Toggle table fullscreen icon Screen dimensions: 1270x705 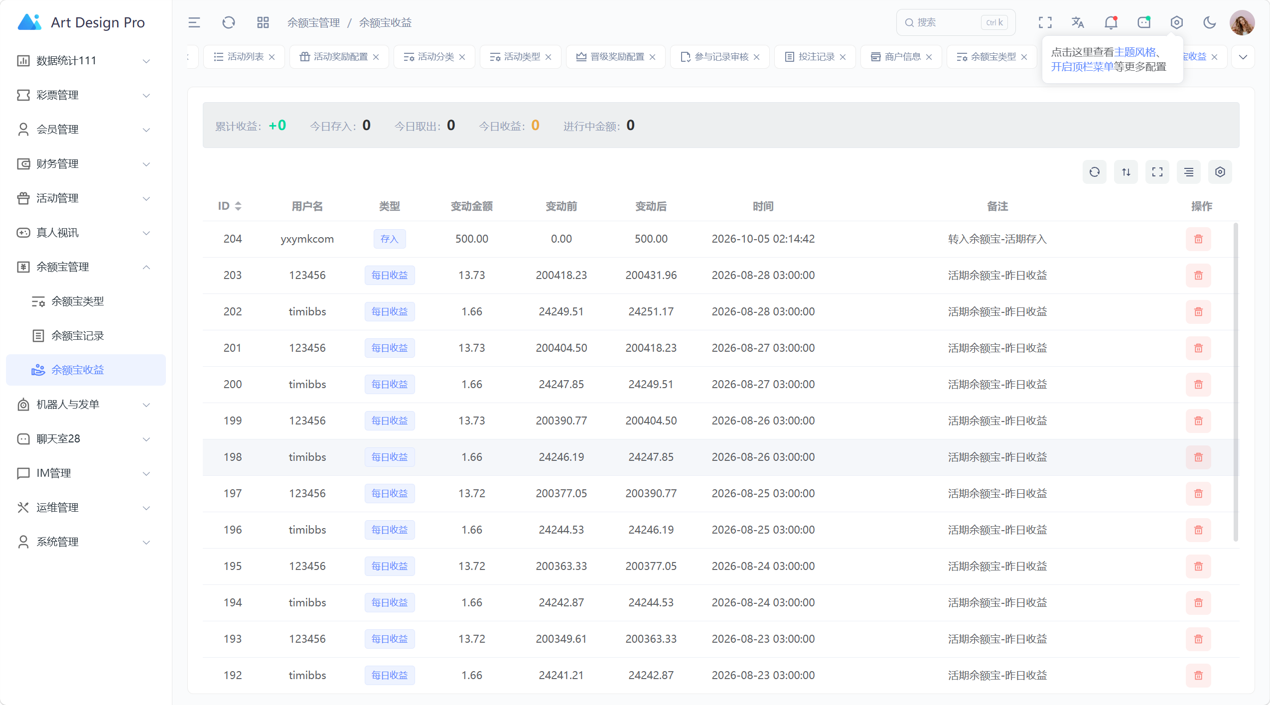(x=1157, y=172)
